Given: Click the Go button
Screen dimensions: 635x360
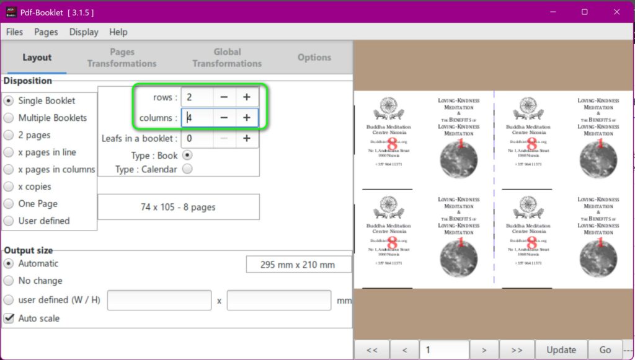Looking at the screenshot, I should [x=605, y=350].
